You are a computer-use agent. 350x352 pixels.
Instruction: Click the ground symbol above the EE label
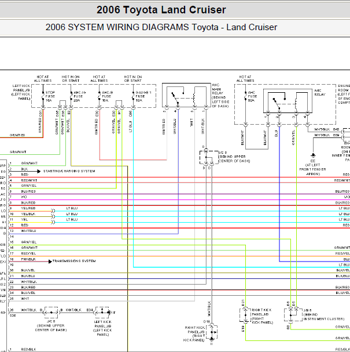[x=313, y=155]
